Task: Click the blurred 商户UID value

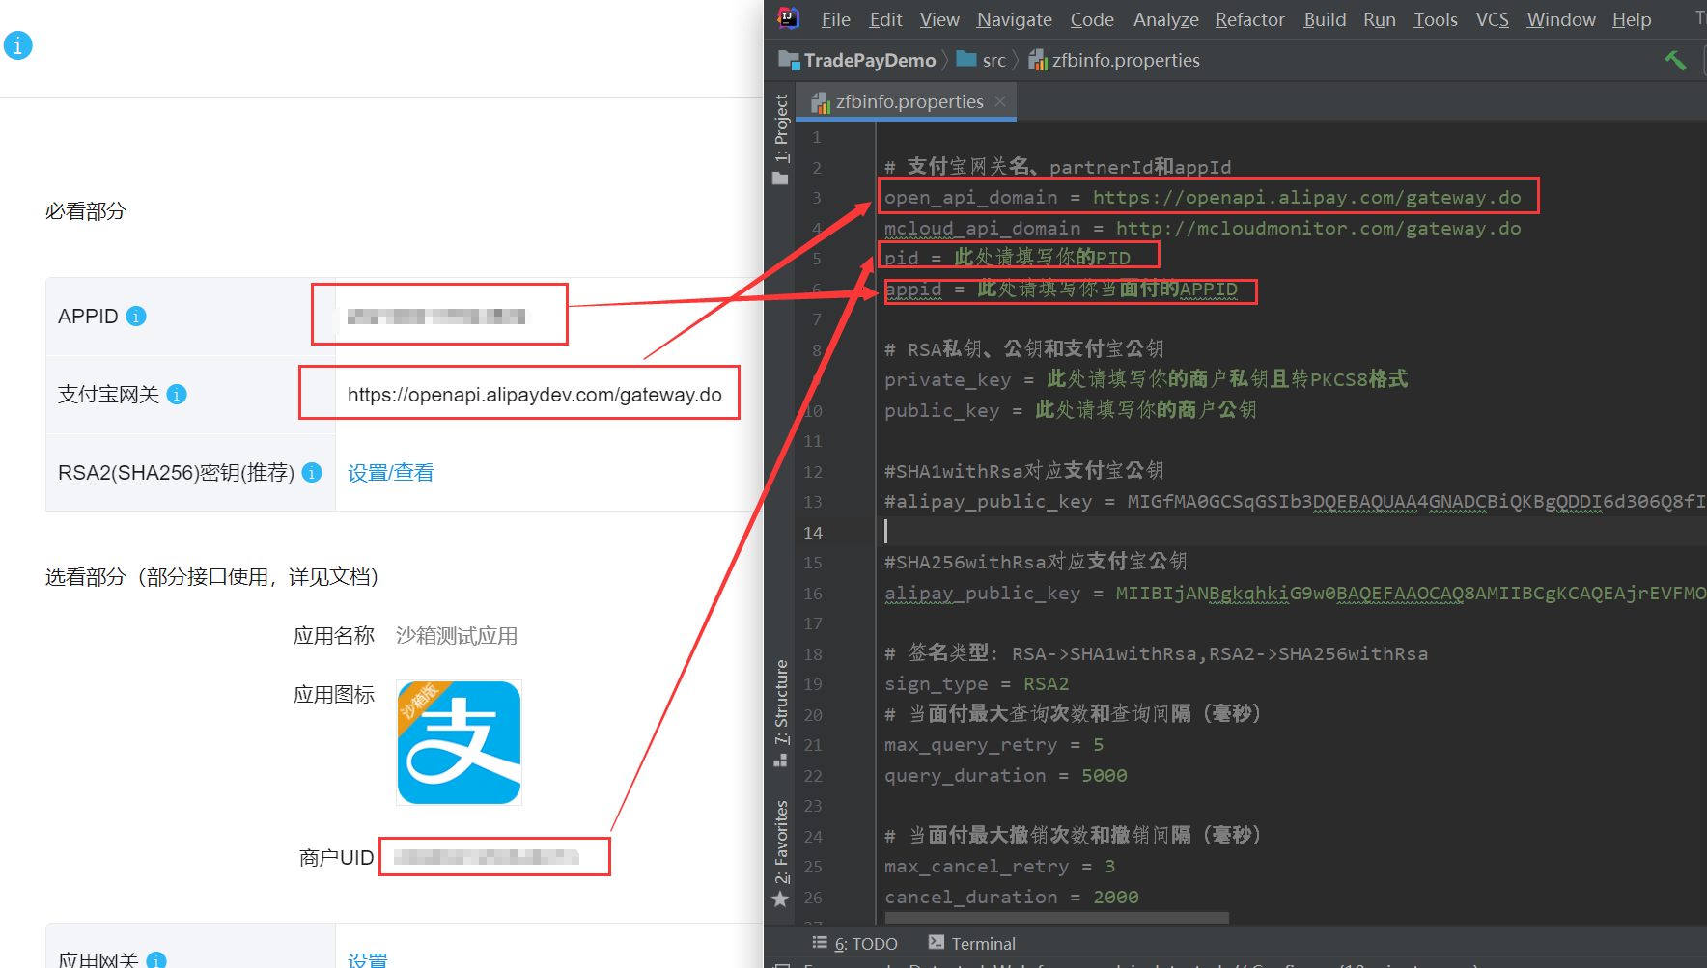Action: click(486, 857)
